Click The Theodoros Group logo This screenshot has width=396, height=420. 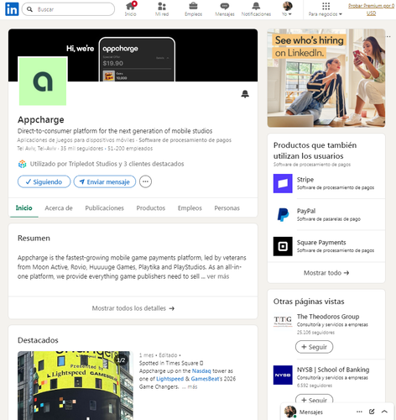pos(283,321)
